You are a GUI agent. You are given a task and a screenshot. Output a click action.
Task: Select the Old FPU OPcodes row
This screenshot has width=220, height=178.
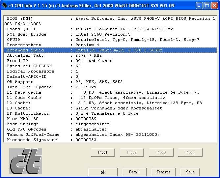[x=110, y=129]
